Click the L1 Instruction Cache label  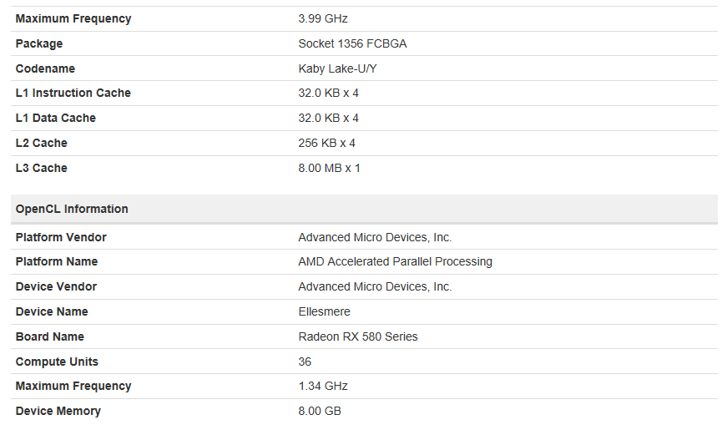pos(73,93)
